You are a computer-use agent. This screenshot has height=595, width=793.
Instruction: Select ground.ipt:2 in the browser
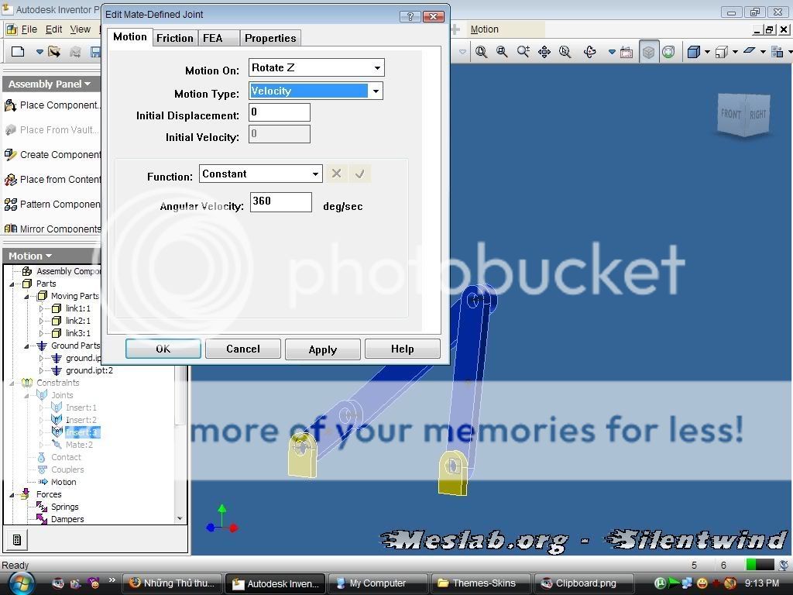coord(90,370)
